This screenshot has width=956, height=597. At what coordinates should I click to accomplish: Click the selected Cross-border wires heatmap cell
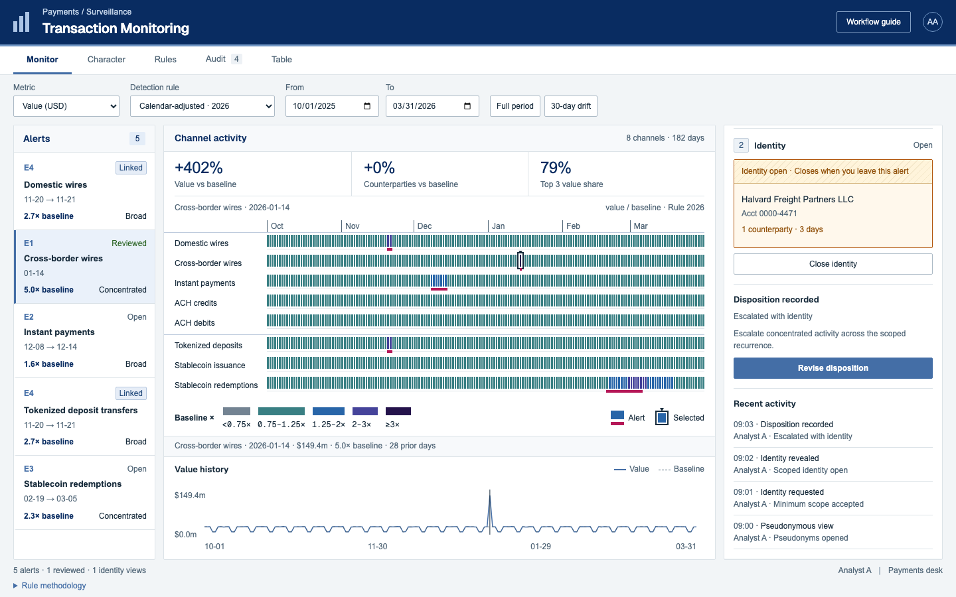[x=520, y=261]
